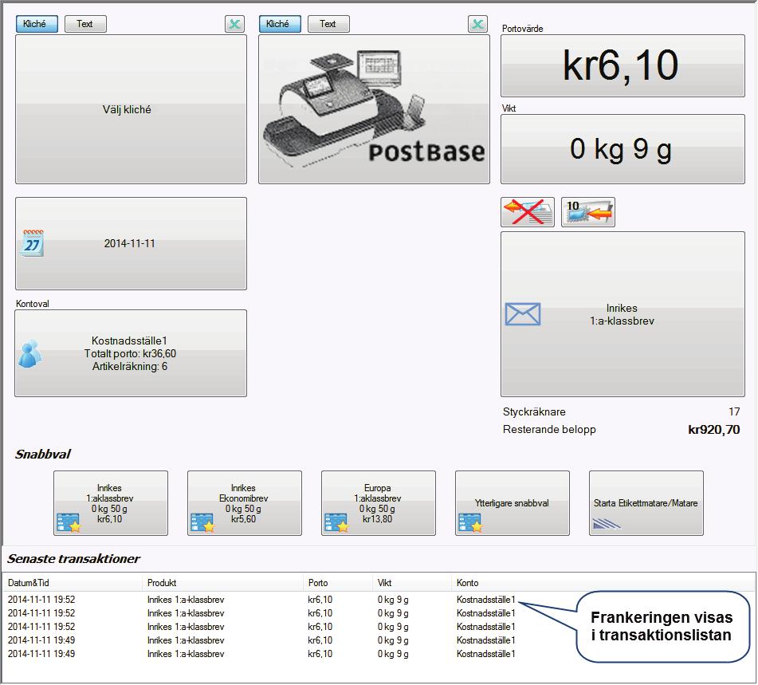758x685 pixels.
Task: Click green X icon above Välj kliché panel
Action: 235,24
